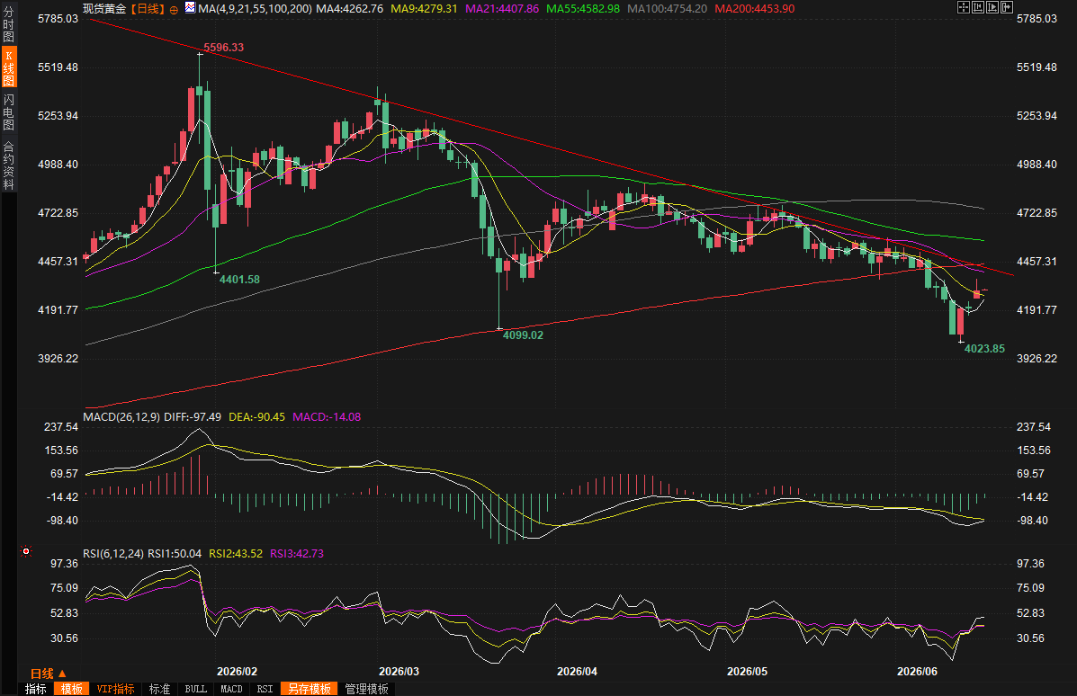Click the jump-to-chart-start axis icon

click(977, 7)
